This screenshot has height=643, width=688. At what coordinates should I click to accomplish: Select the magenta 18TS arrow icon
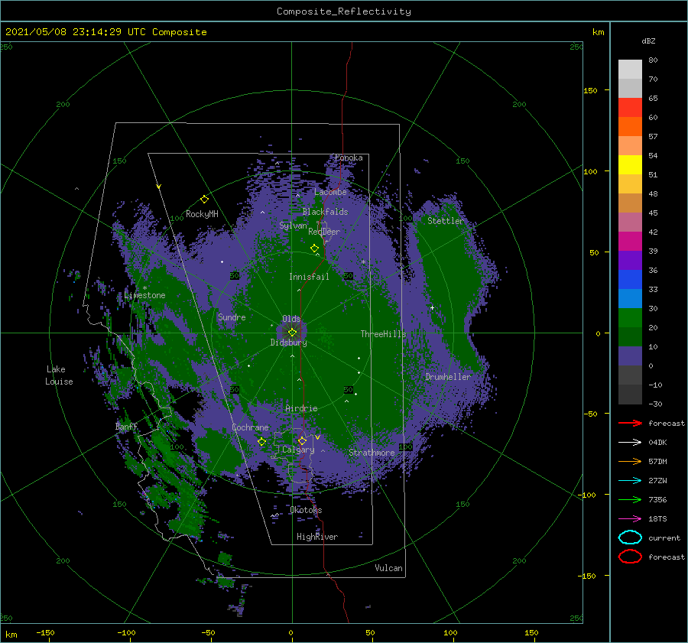pyautogui.click(x=630, y=519)
